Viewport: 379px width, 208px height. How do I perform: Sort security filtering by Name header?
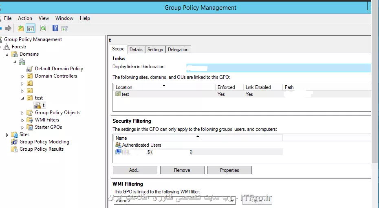(198, 138)
